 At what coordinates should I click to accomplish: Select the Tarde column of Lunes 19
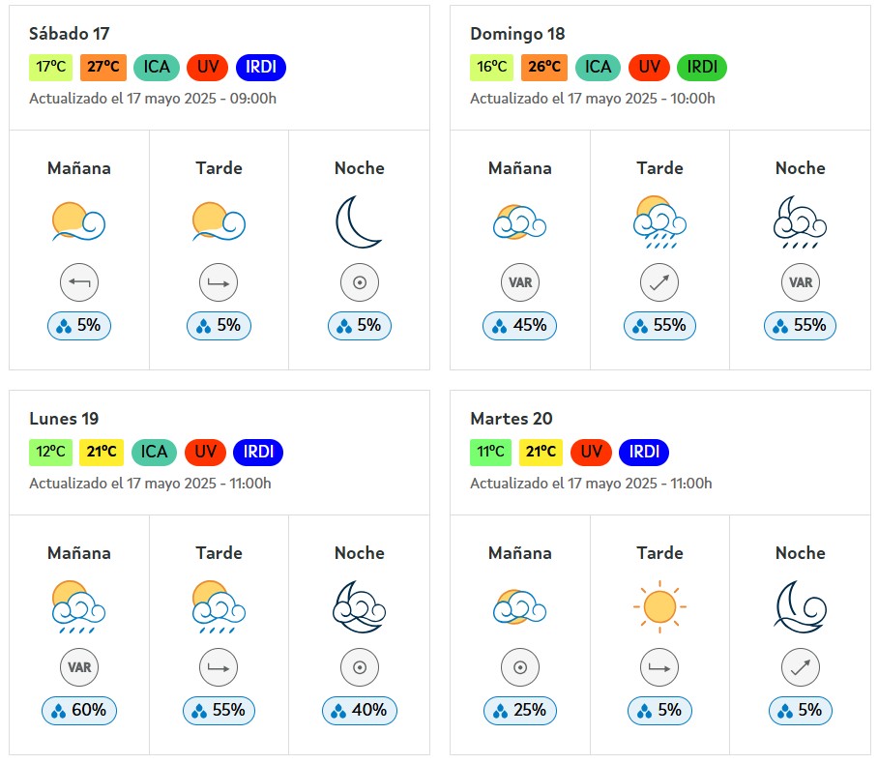pyautogui.click(x=219, y=634)
